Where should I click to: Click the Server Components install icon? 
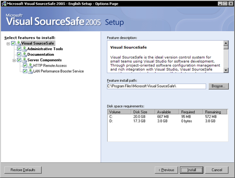pyautogui.click(x=24, y=60)
